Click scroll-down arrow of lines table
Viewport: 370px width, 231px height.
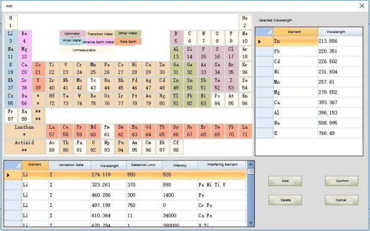tap(250, 223)
